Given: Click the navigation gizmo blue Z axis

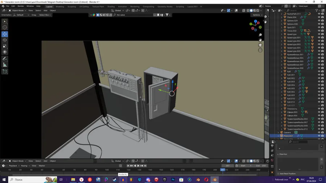Looking at the screenshot, I should (255, 21).
